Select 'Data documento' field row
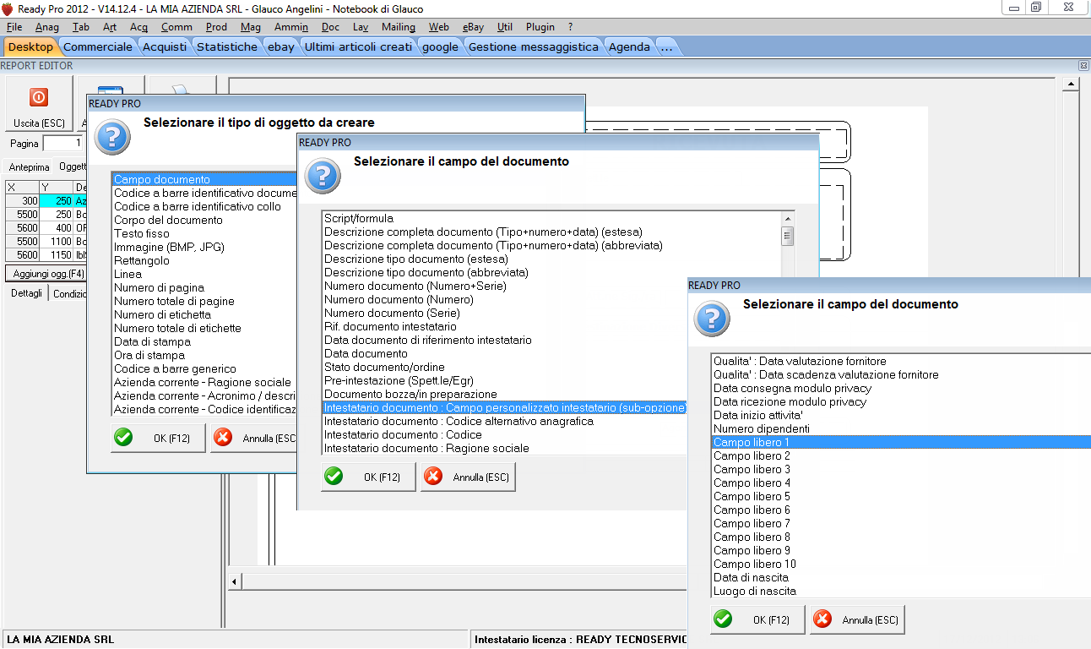Viewport: 1091px width, 649px height. pos(551,353)
